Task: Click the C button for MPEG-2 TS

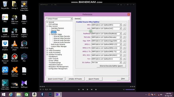Action: point(124,51)
